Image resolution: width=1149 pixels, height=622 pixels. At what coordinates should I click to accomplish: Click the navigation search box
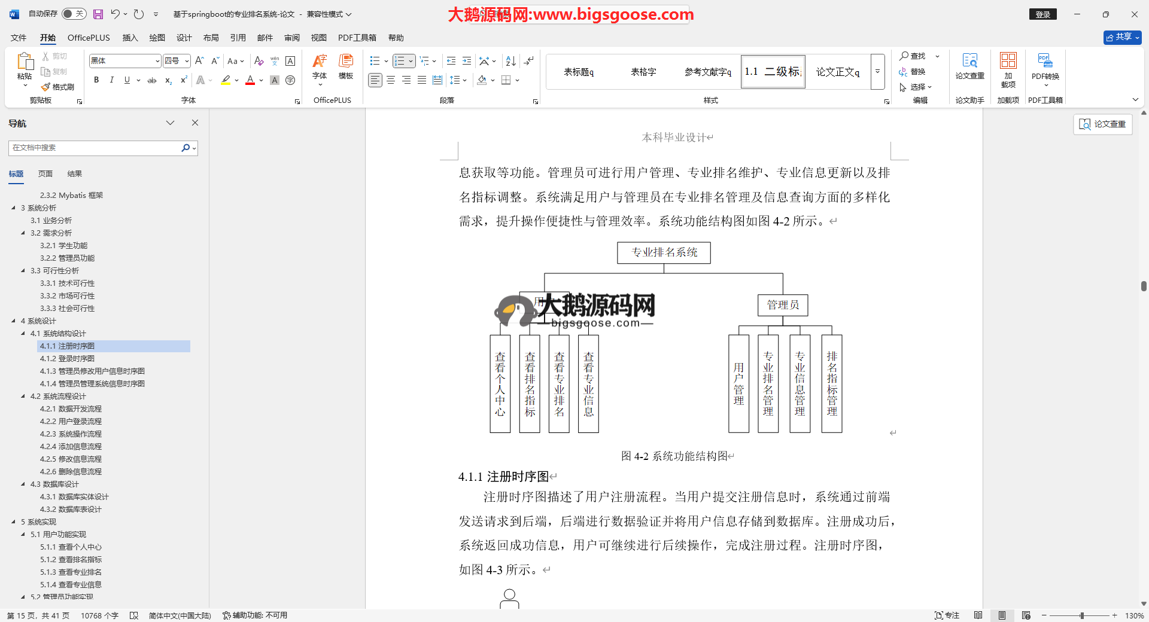click(x=96, y=148)
